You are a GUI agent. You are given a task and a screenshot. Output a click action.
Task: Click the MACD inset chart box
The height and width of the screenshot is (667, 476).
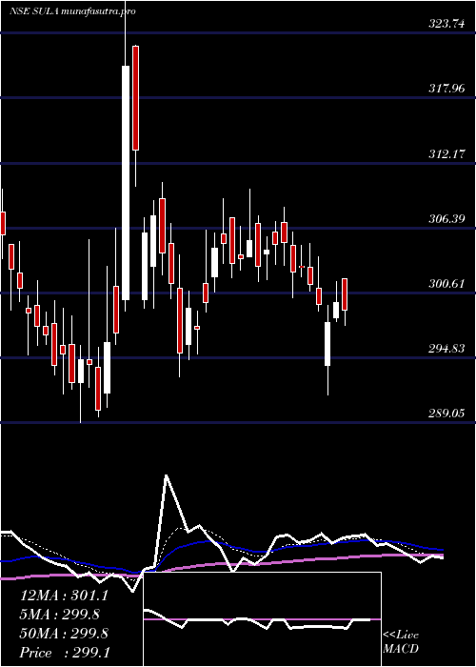262,619
